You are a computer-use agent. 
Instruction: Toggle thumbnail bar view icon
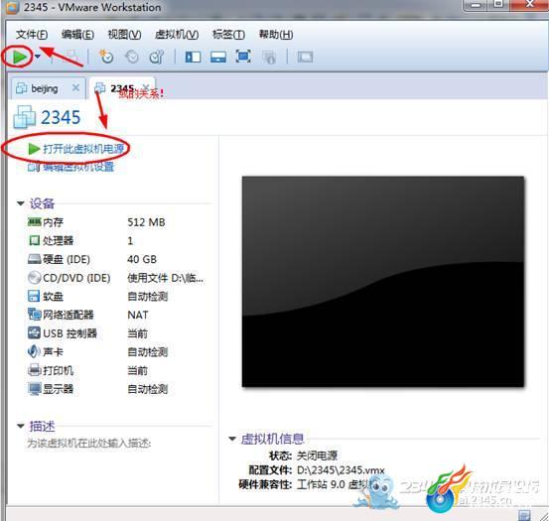(218, 57)
